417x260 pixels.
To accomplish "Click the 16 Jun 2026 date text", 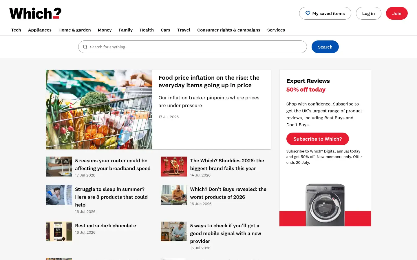I will point(201,204).
